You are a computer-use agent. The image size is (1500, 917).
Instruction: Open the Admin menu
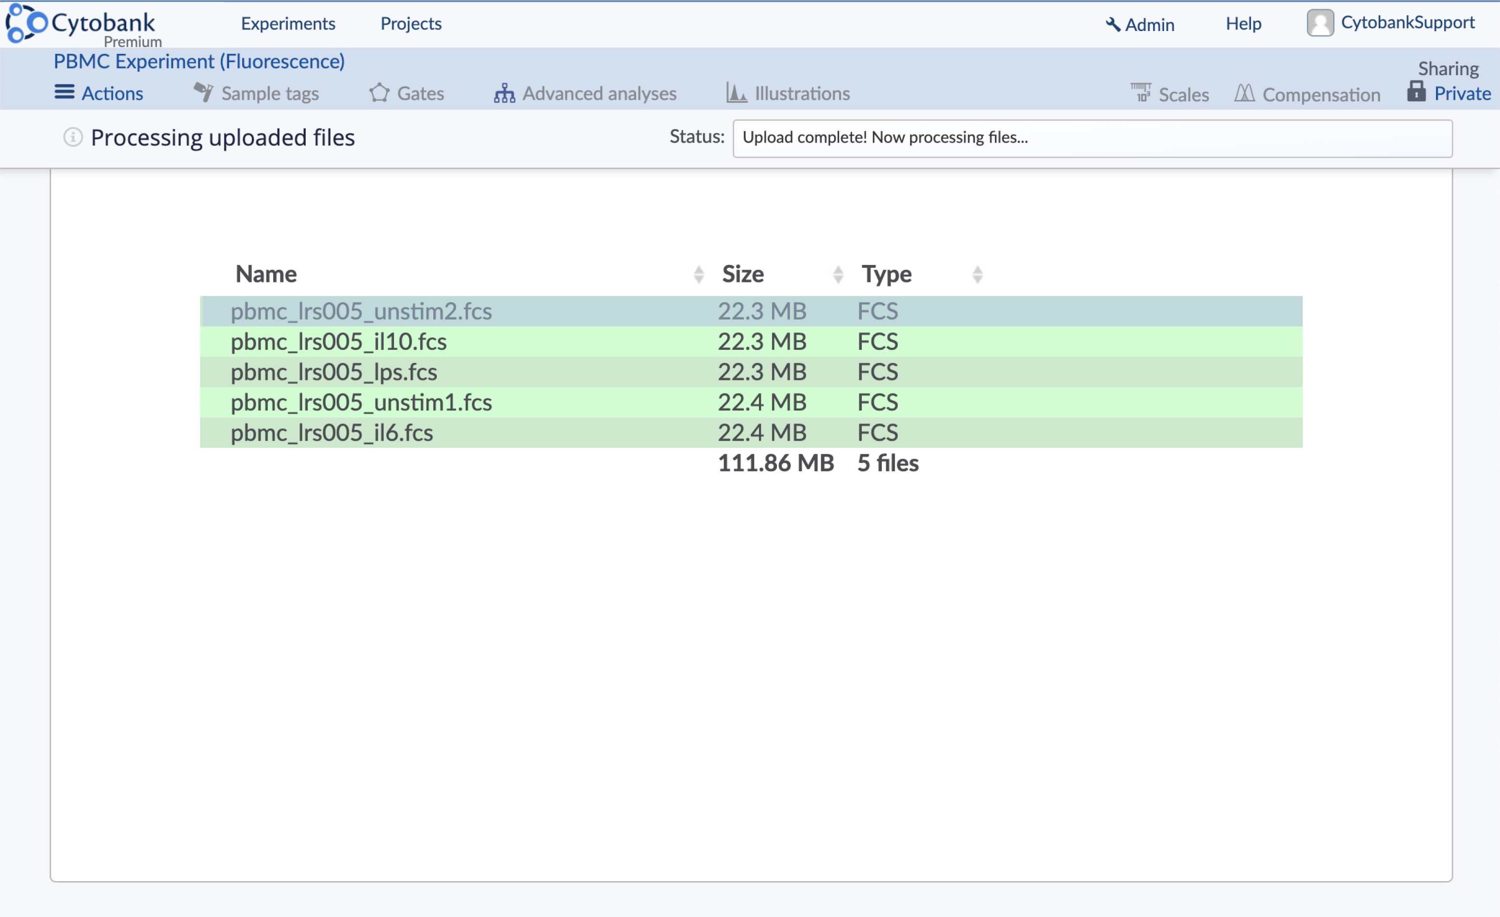tap(1149, 25)
